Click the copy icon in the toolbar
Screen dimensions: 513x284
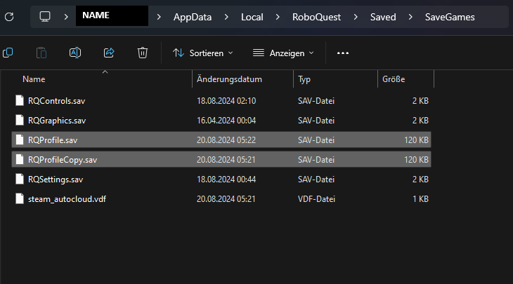(8, 53)
